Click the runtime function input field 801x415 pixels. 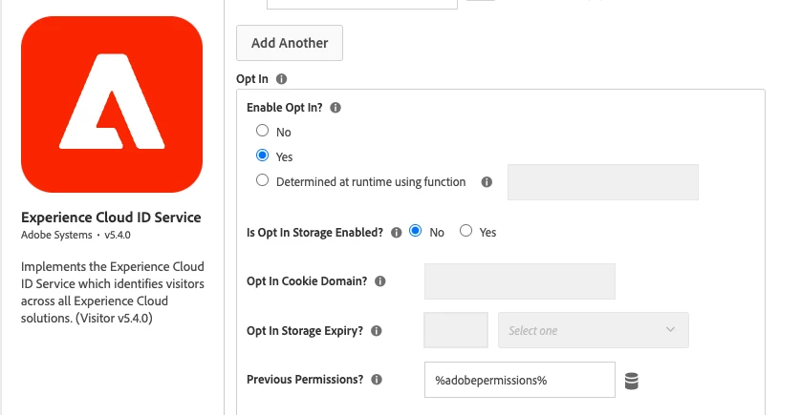pos(602,182)
